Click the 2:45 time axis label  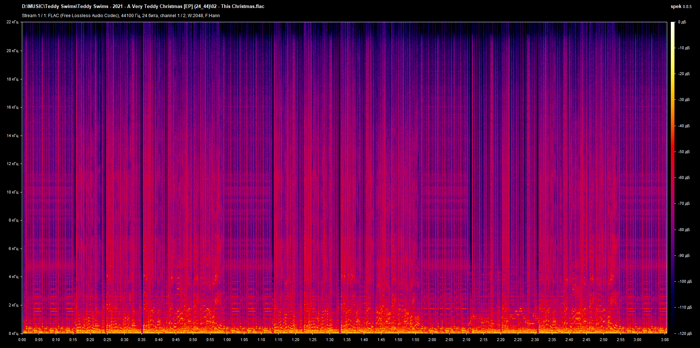coord(586,340)
